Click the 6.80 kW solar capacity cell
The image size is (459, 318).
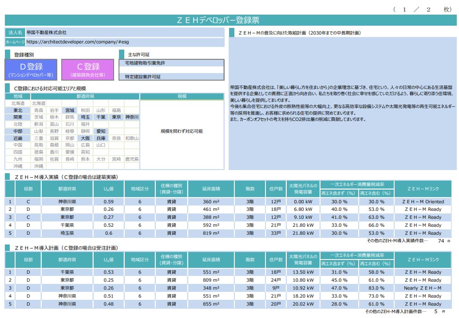[303, 209]
